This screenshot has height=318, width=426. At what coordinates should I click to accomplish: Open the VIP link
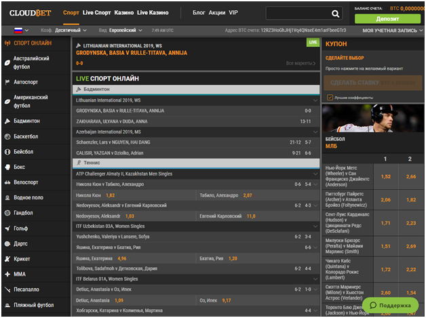click(233, 13)
